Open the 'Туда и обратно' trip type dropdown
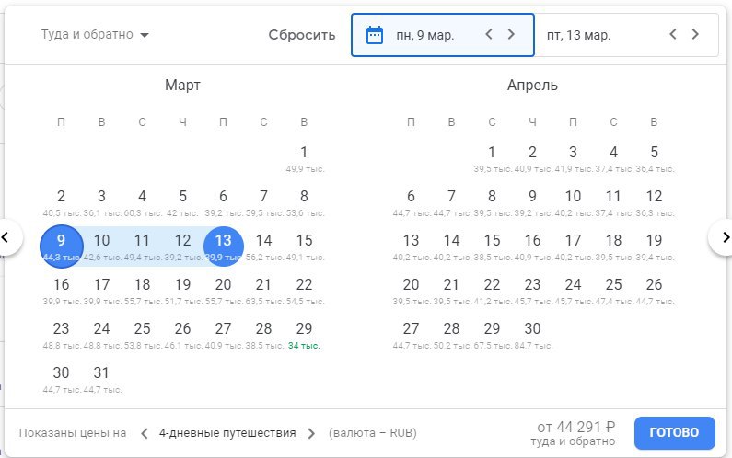 (95, 35)
